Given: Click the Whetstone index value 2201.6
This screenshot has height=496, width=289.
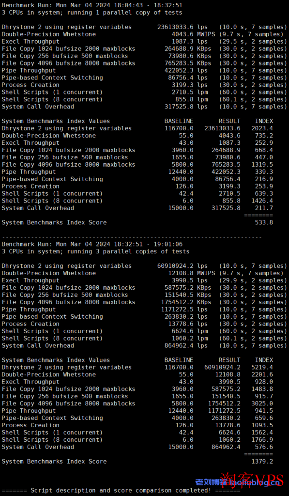Looking at the screenshot, I should (262, 374).
